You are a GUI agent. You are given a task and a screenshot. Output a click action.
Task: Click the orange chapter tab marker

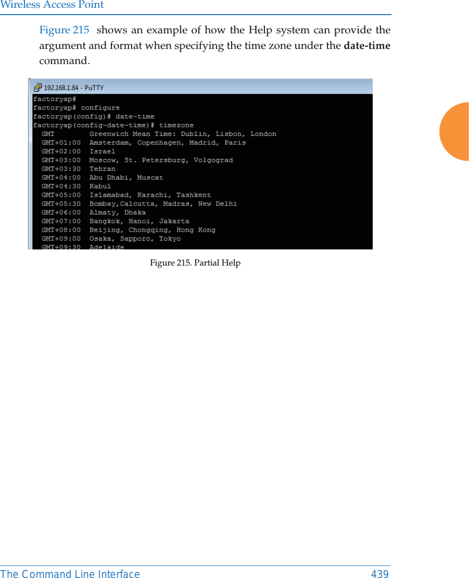pyautogui.click(x=454, y=132)
